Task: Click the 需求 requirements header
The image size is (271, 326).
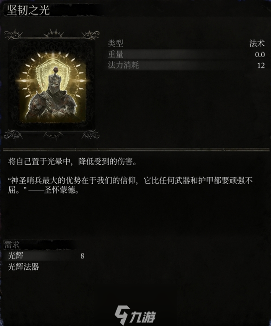Action: (12, 245)
